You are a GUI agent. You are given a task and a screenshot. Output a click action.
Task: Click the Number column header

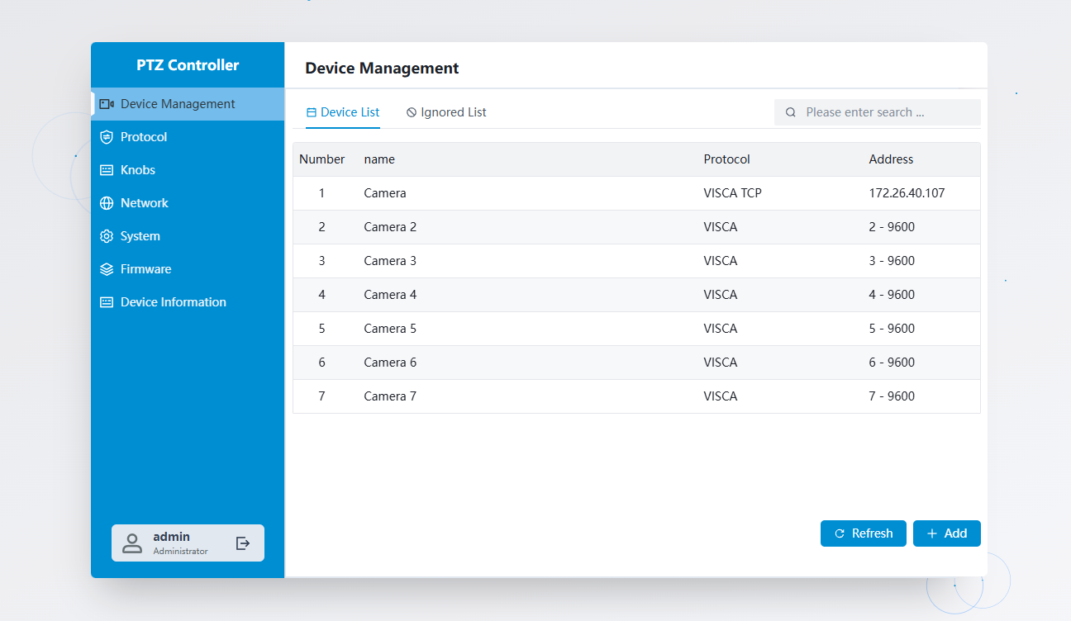[321, 159]
